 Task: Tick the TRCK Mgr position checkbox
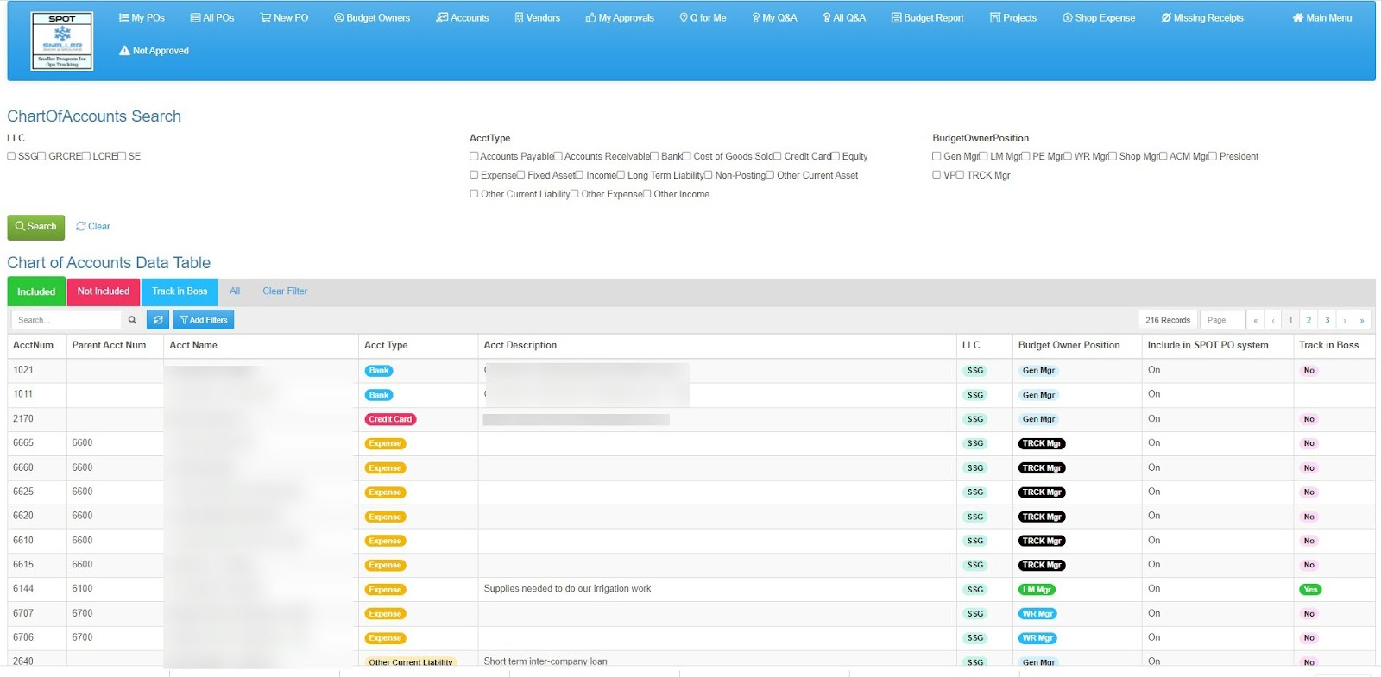tap(960, 175)
